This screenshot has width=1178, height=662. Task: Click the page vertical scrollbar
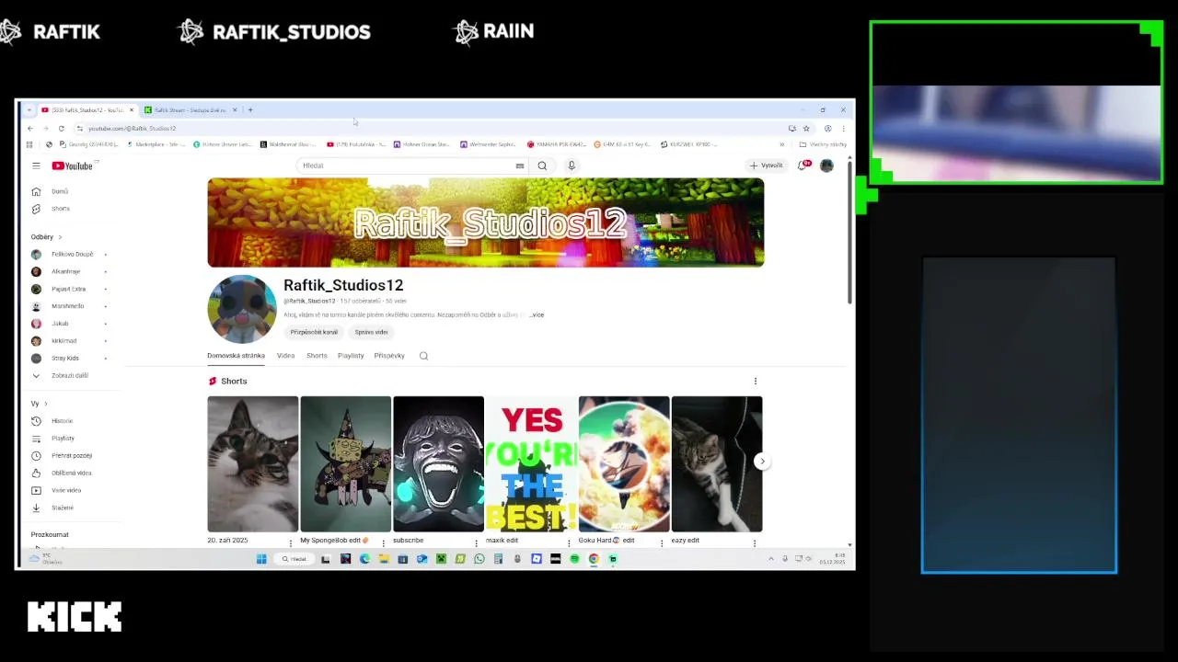[x=849, y=234]
